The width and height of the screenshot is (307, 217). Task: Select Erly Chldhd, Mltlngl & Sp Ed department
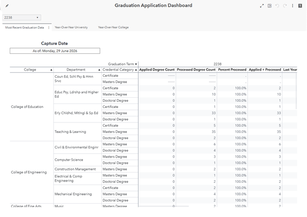click(76, 113)
